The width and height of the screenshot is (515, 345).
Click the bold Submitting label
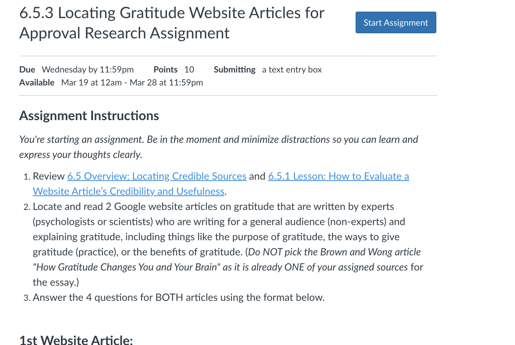235,70
